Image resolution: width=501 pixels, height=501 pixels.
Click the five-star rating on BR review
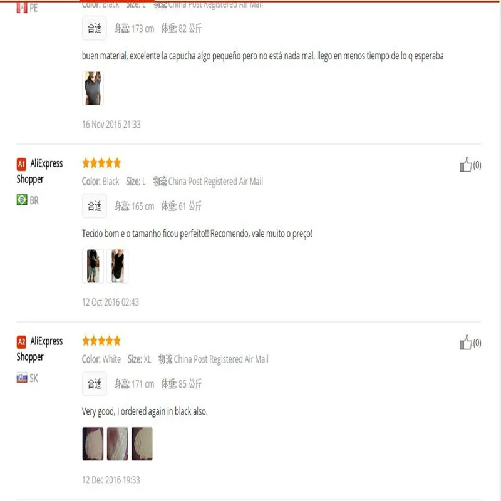click(x=101, y=163)
